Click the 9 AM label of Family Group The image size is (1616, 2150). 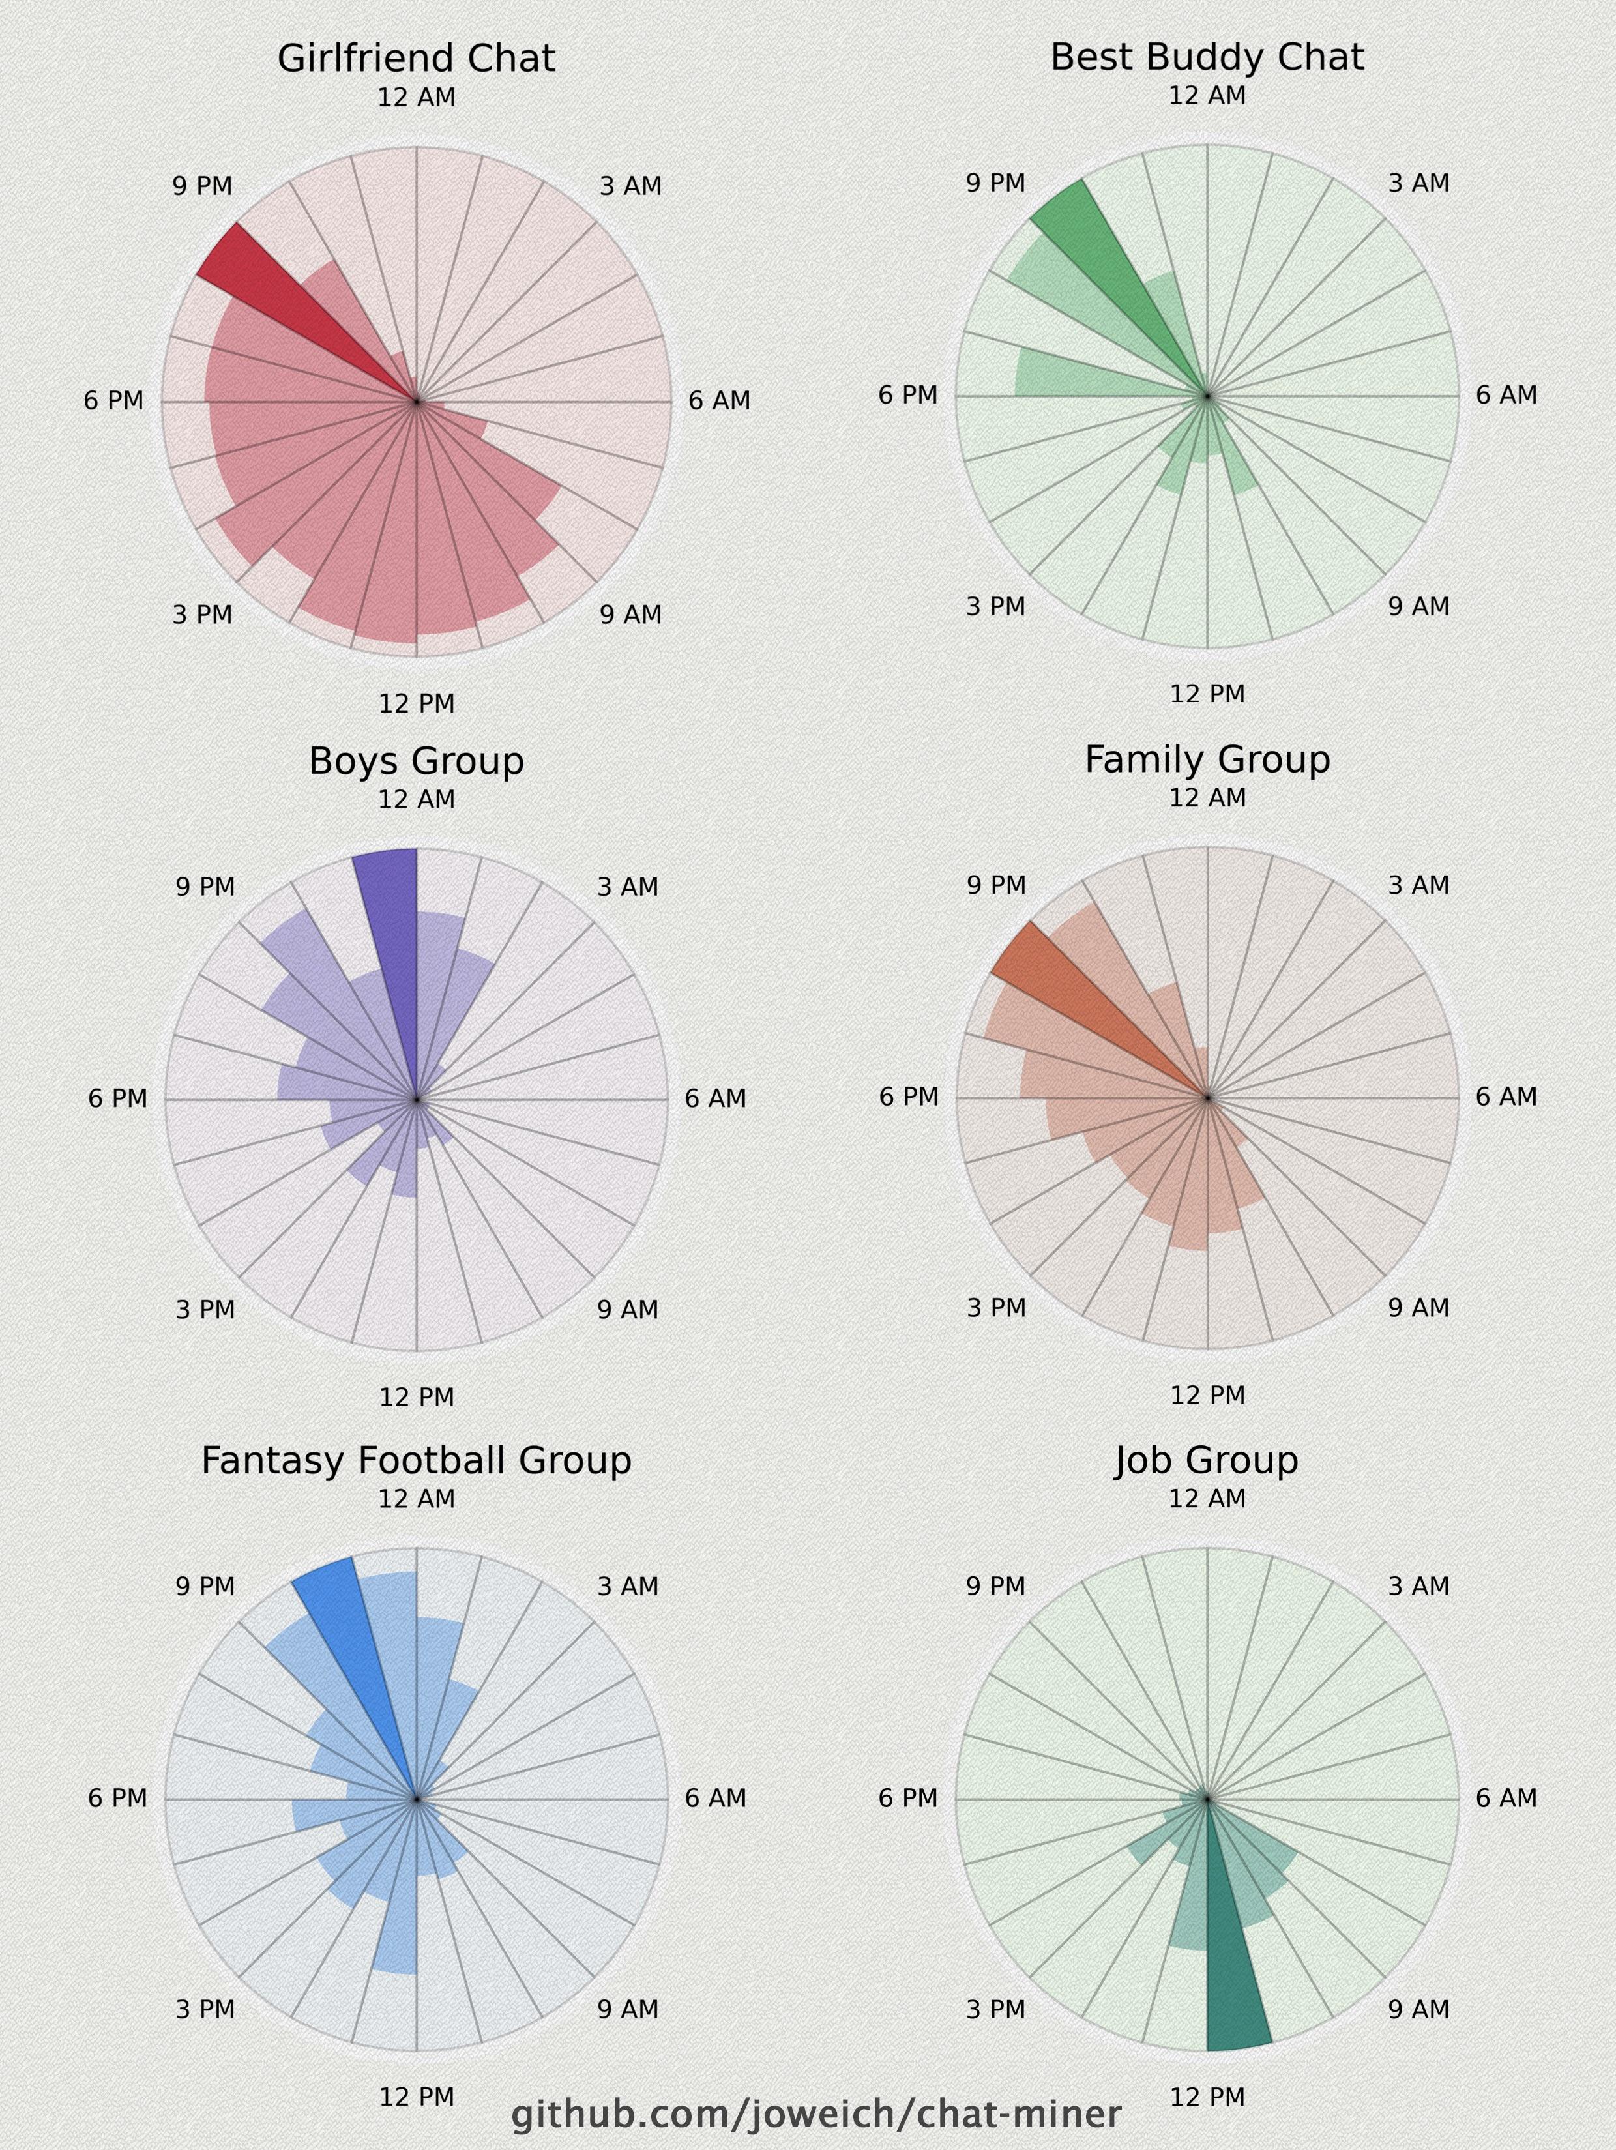click(1418, 1307)
